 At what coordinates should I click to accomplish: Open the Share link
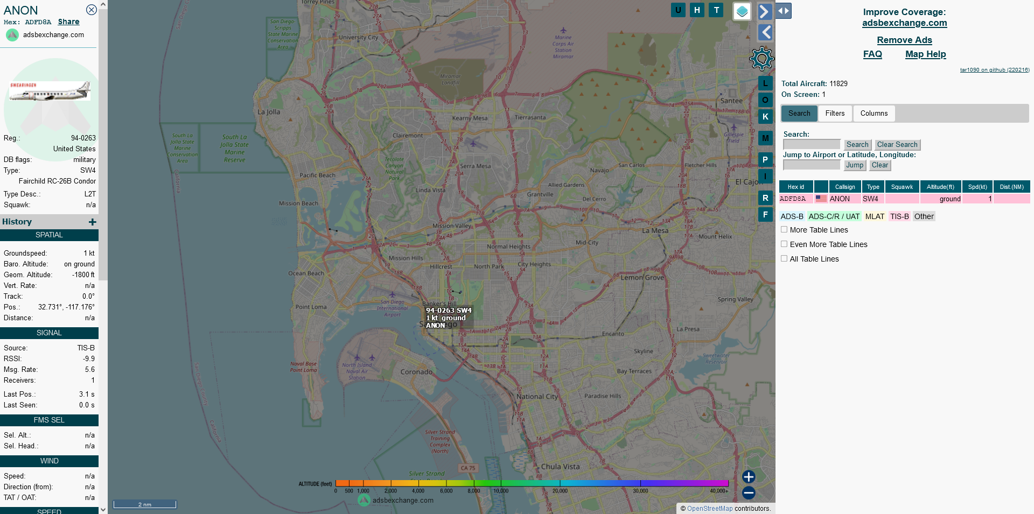(x=68, y=22)
